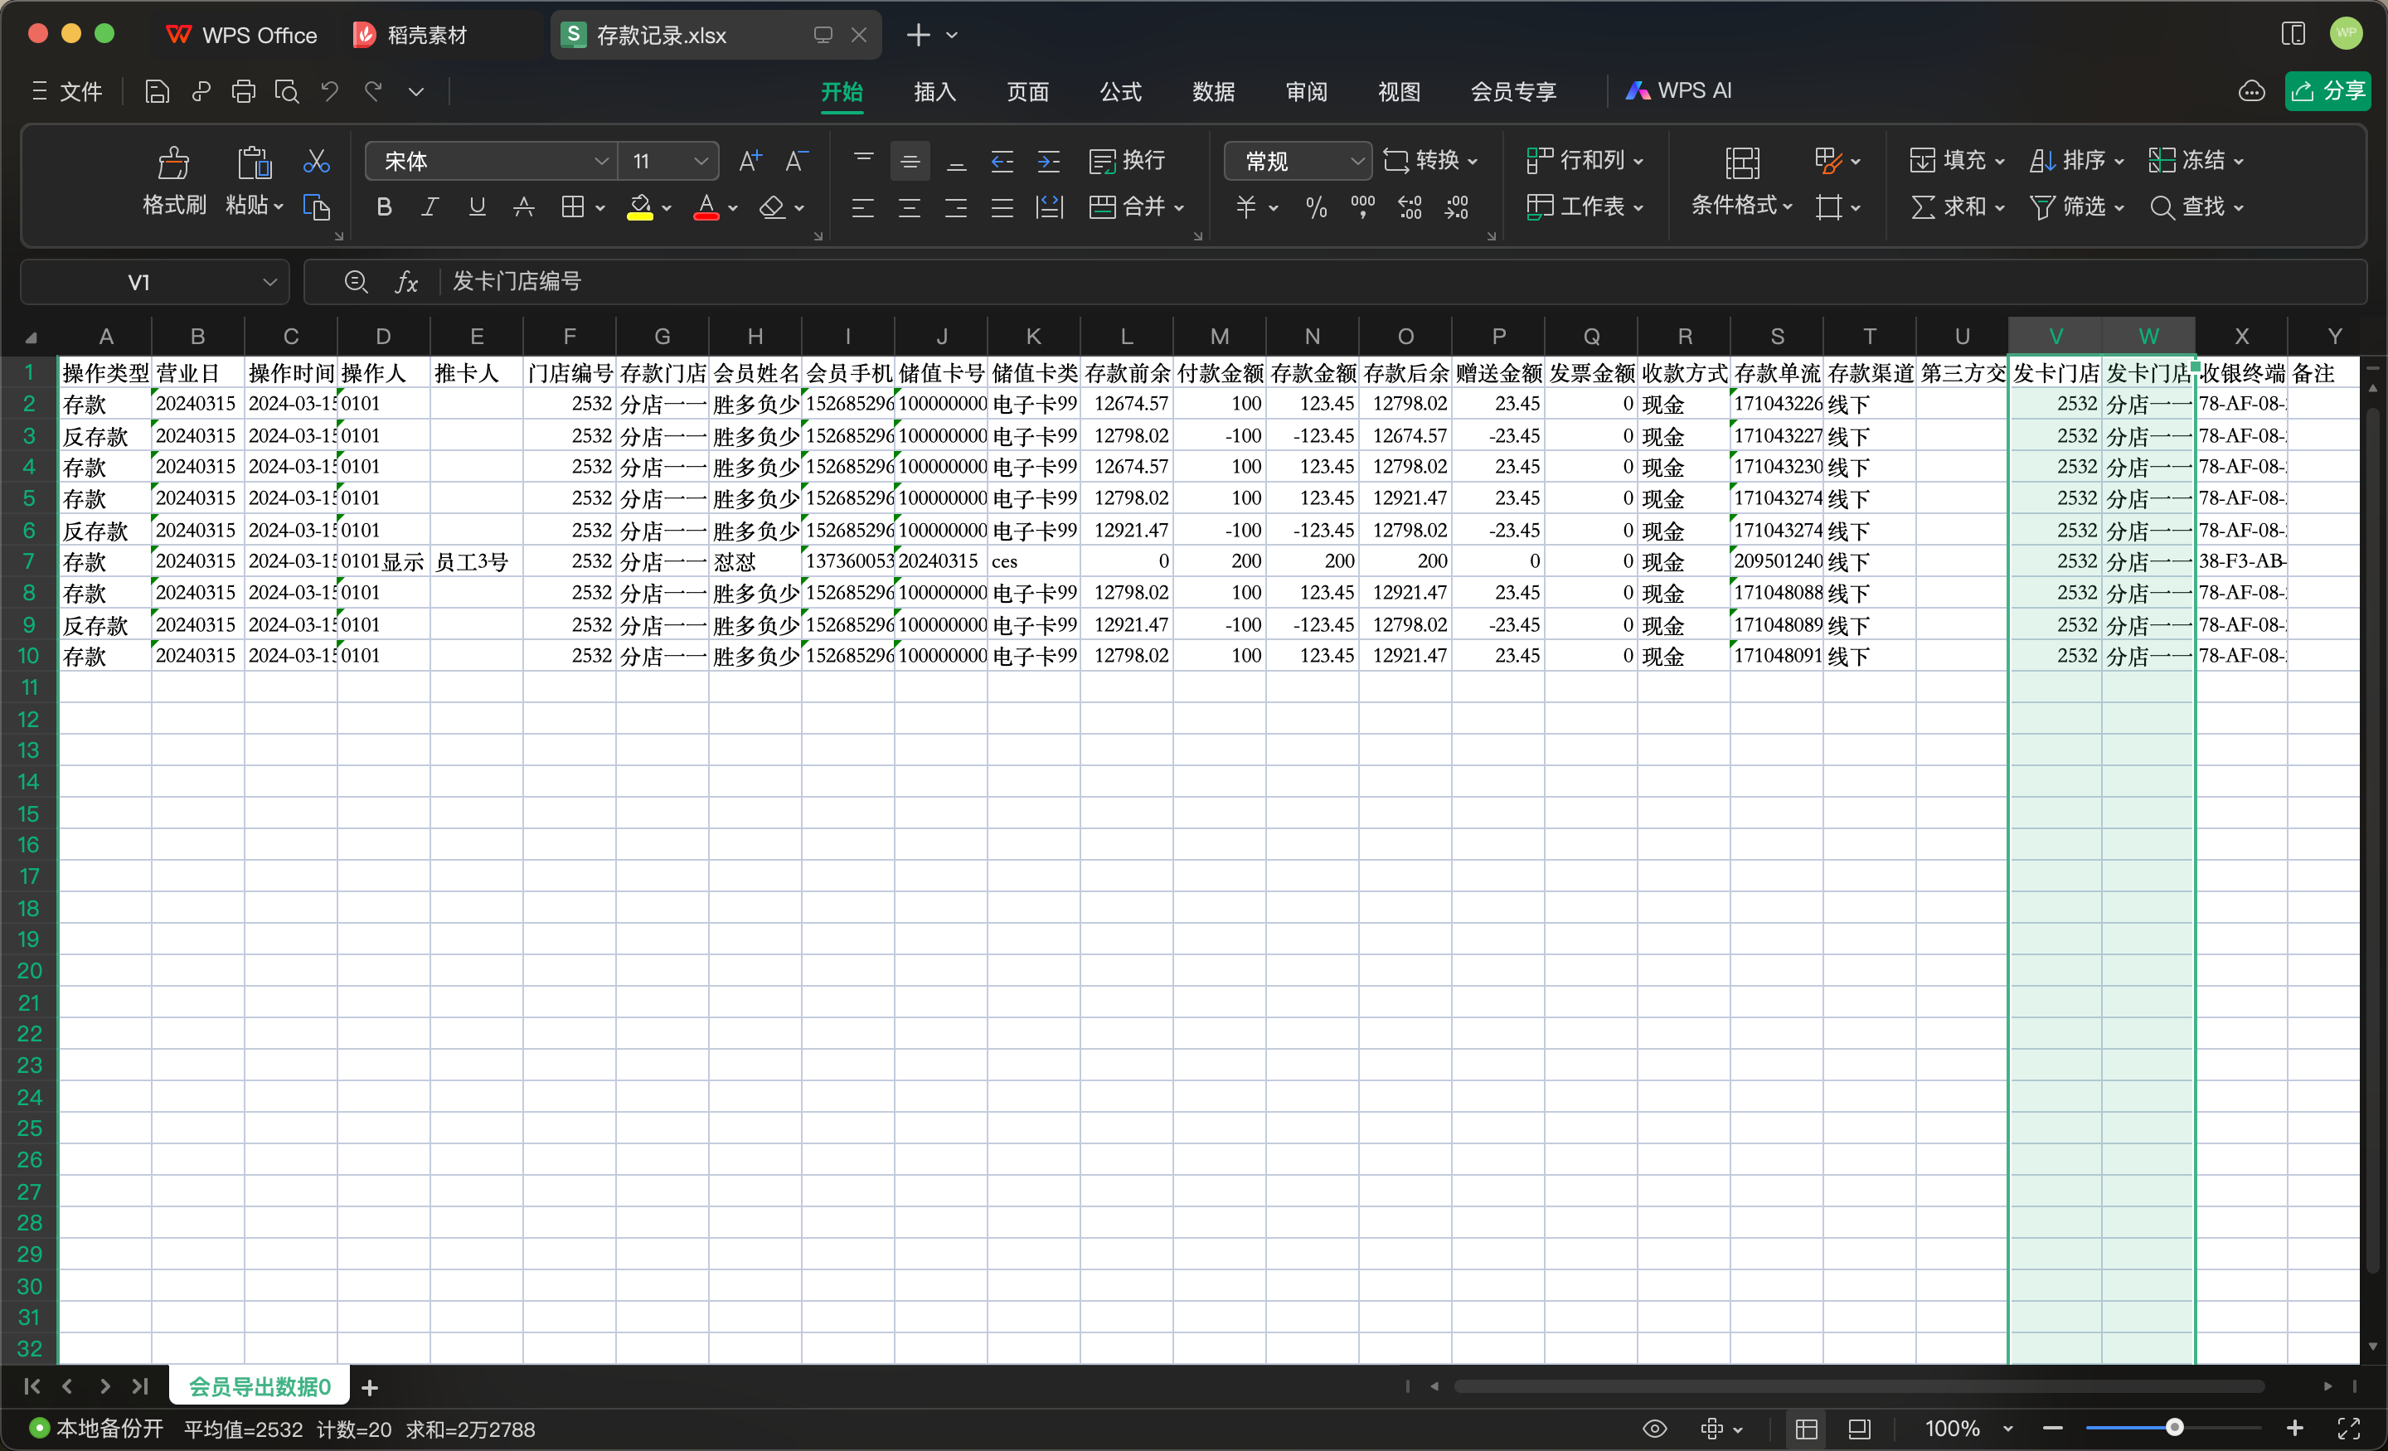2388x1451 pixels.
Task: Open the Insert (插入) tab
Action: [x=934, y=91]
